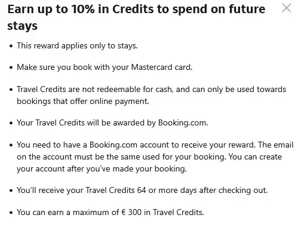Click the "not redeemable for cash" paragraph
The width and height of the screenshot is (295, 227).
pos(151,95)
